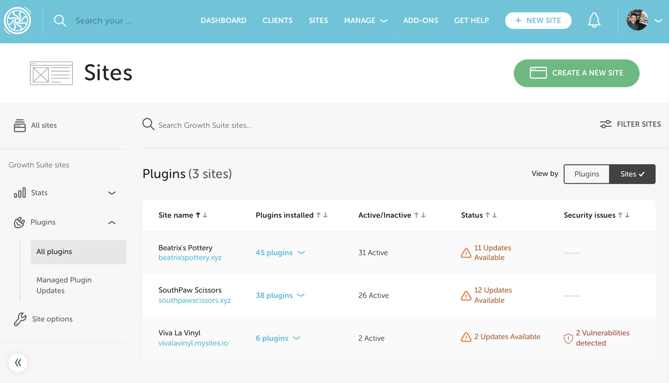This screenshot has height=383, width=669.
Task: Click the Flywheel logo icon
Action: tap(17, 21)
